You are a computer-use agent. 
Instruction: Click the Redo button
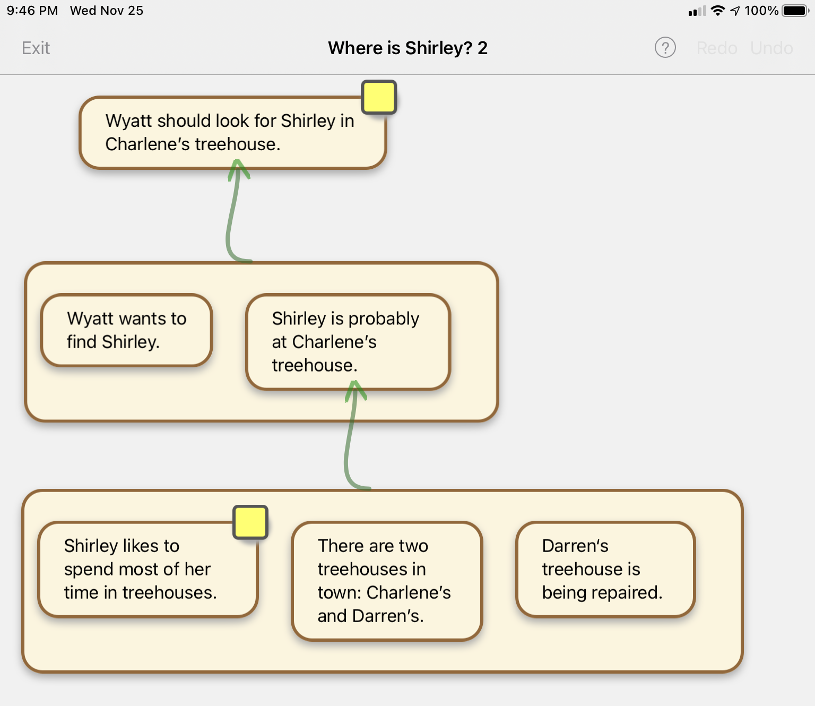(x=717, y=48)
